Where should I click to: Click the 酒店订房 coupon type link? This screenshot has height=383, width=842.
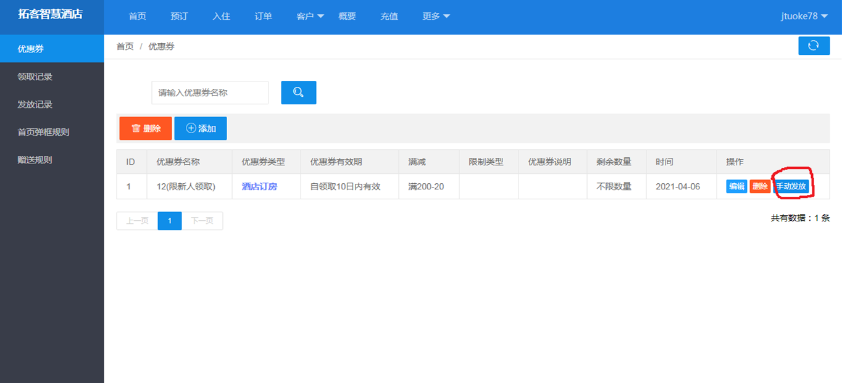pyautogui.click(x=259, y=186)
